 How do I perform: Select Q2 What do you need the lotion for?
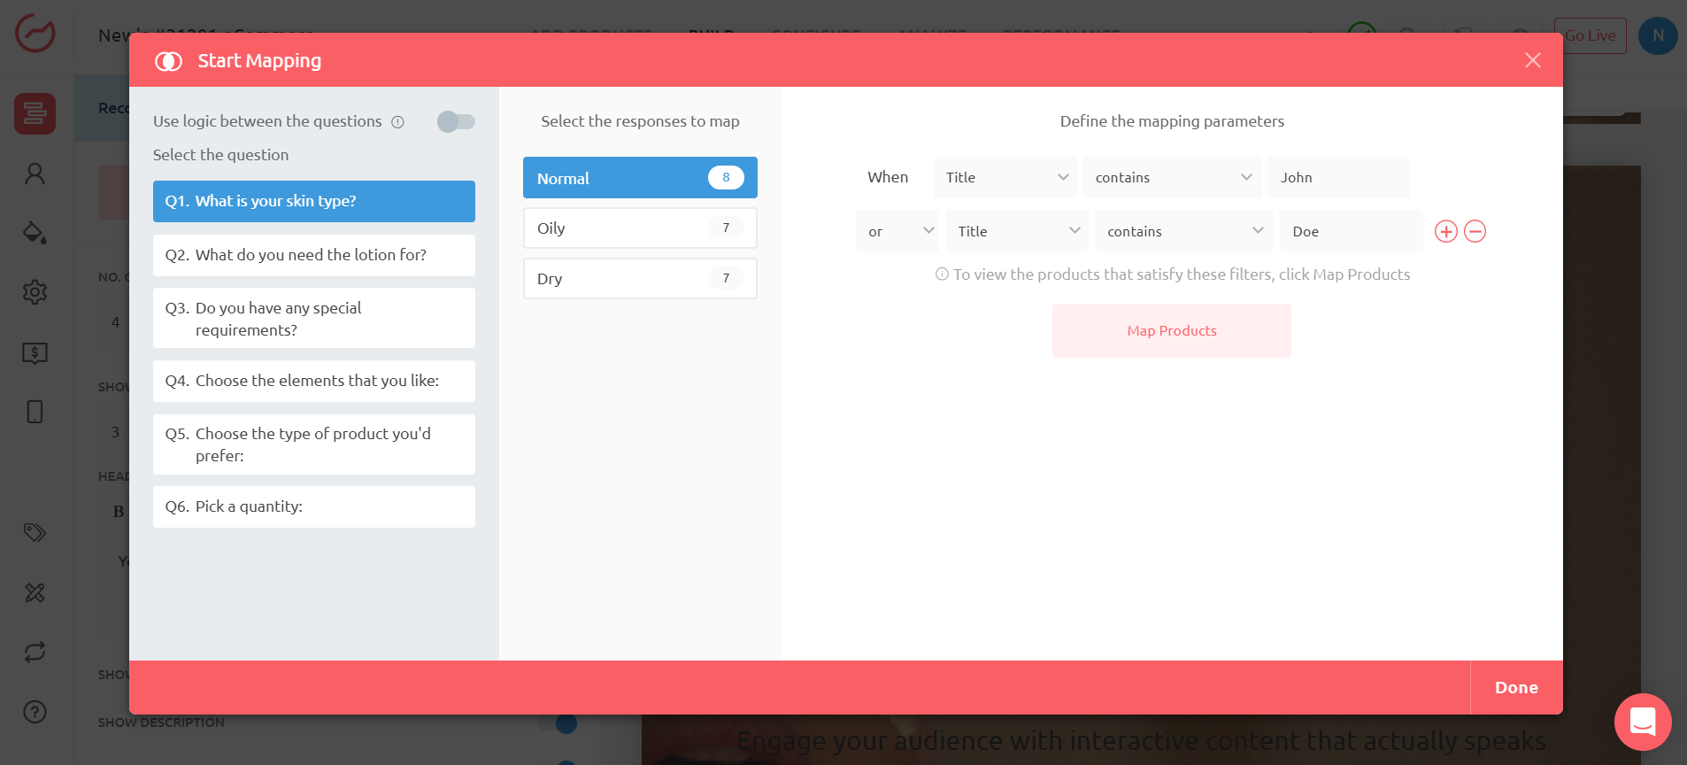(314, 255)
